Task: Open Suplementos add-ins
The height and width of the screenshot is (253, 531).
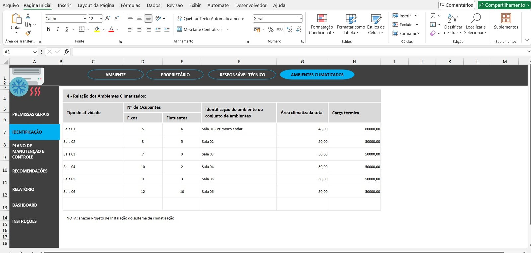Action: tap(506, 21)
